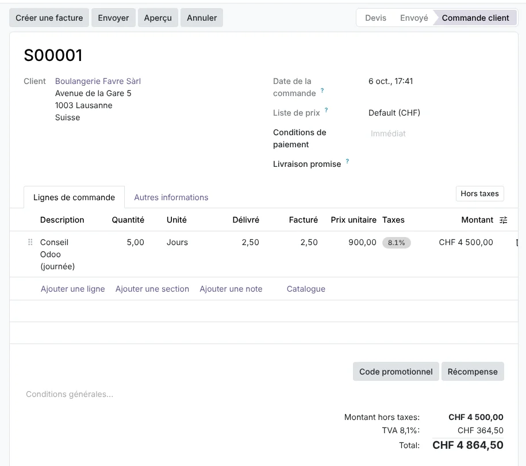This screenshot has height=466, width=526.
Task: Open Aperçu preview
Action: click(158, 18)
